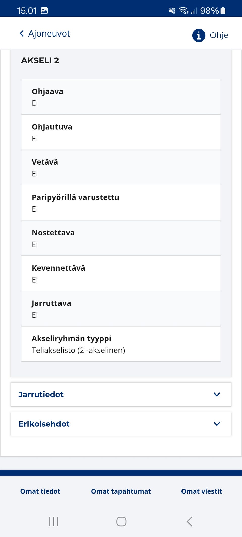Tap the Wi-Fi icon in the status bar
The width and height of the screenshot is (242, 537).
pyautogui.click(x=183, y=11)
